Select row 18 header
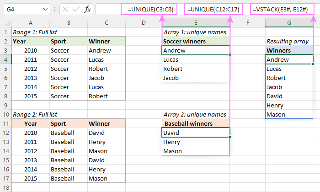Screen dimensions: 320x192 (x=6, y=187)
